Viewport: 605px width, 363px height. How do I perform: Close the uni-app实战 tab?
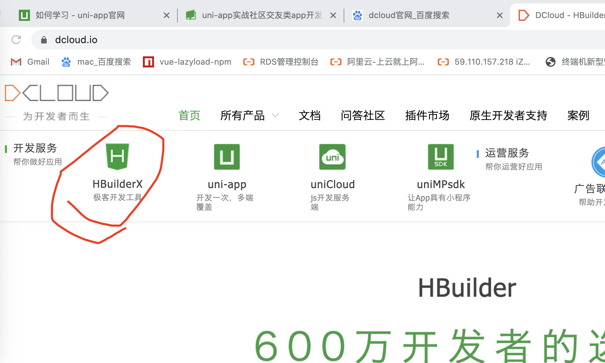point(333,15)
